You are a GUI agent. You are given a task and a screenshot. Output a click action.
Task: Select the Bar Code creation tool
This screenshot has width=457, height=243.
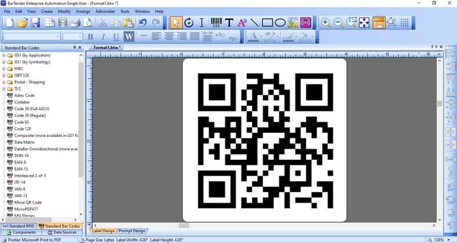pyautogui.click(x=216, y=23)
